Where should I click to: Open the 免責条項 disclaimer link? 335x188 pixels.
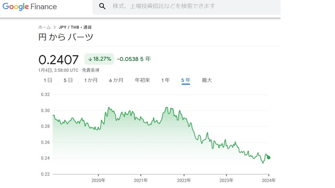coord(91,70)
